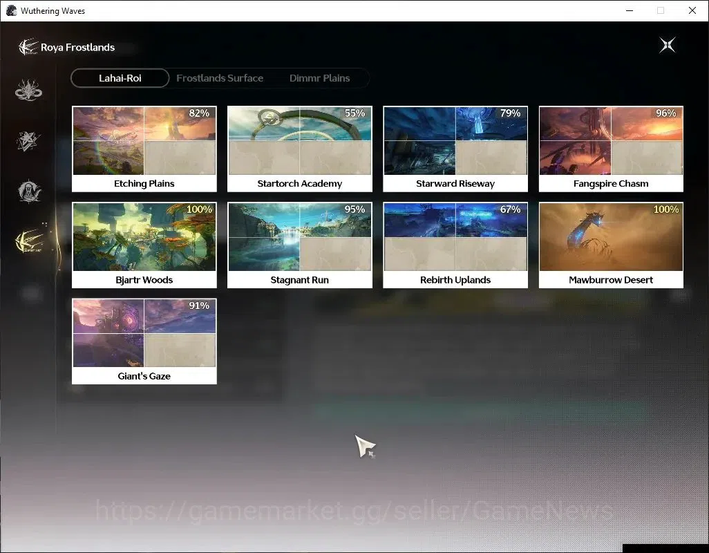Click the 95% progress on Stagnant Run
Viewport: 709px width, 553px height.
(354, 209)
